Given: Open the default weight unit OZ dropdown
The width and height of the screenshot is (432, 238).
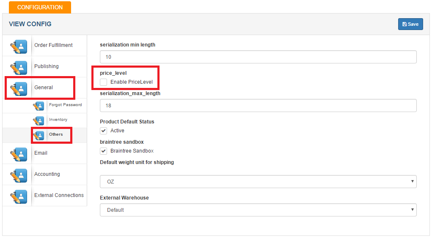Looking at the screenshot, I should click(x=258, y=182).
